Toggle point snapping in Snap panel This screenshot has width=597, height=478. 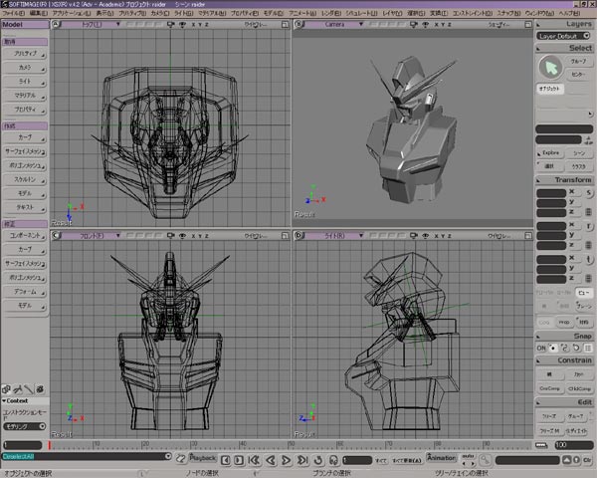553,348
